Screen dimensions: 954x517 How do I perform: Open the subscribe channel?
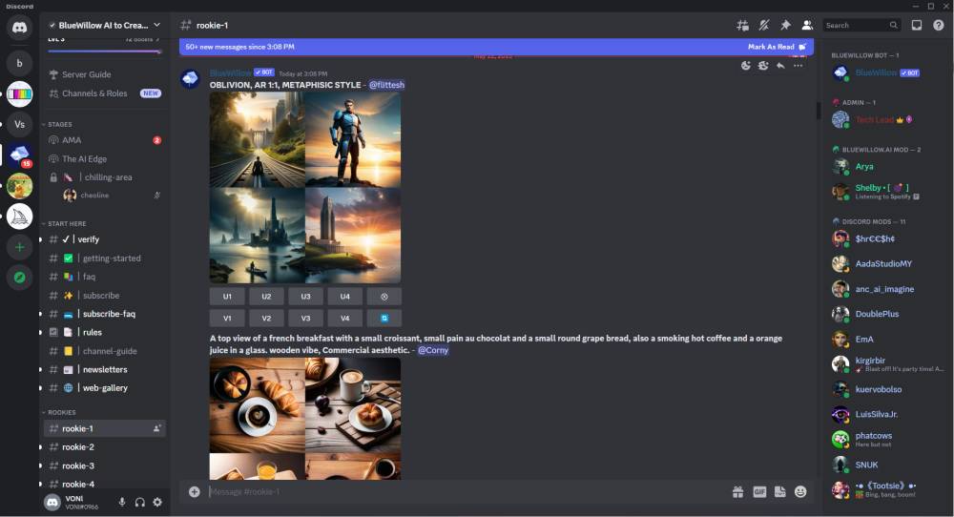[104, 295]
